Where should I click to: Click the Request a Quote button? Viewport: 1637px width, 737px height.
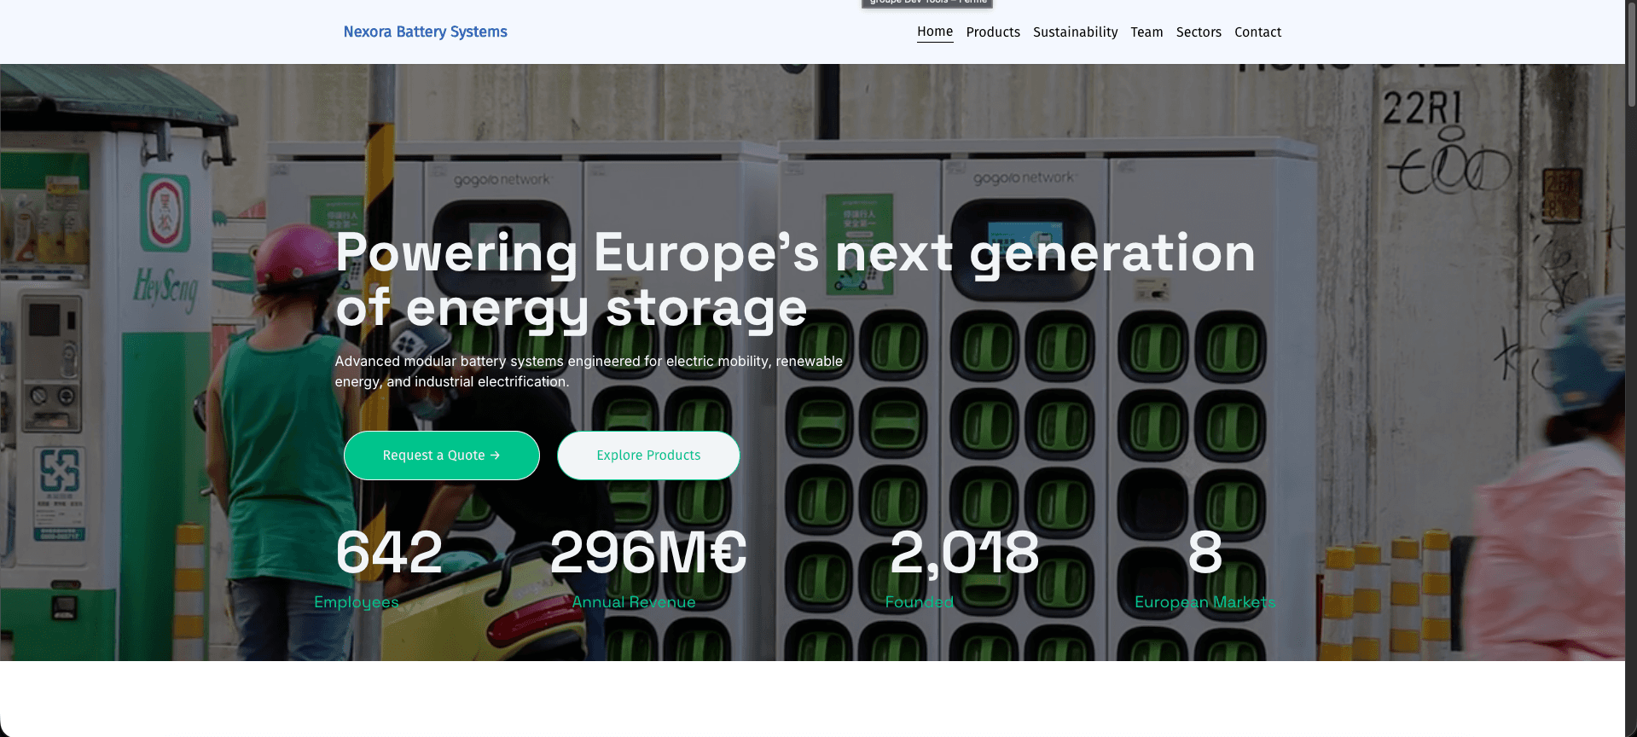click(442, 456)
